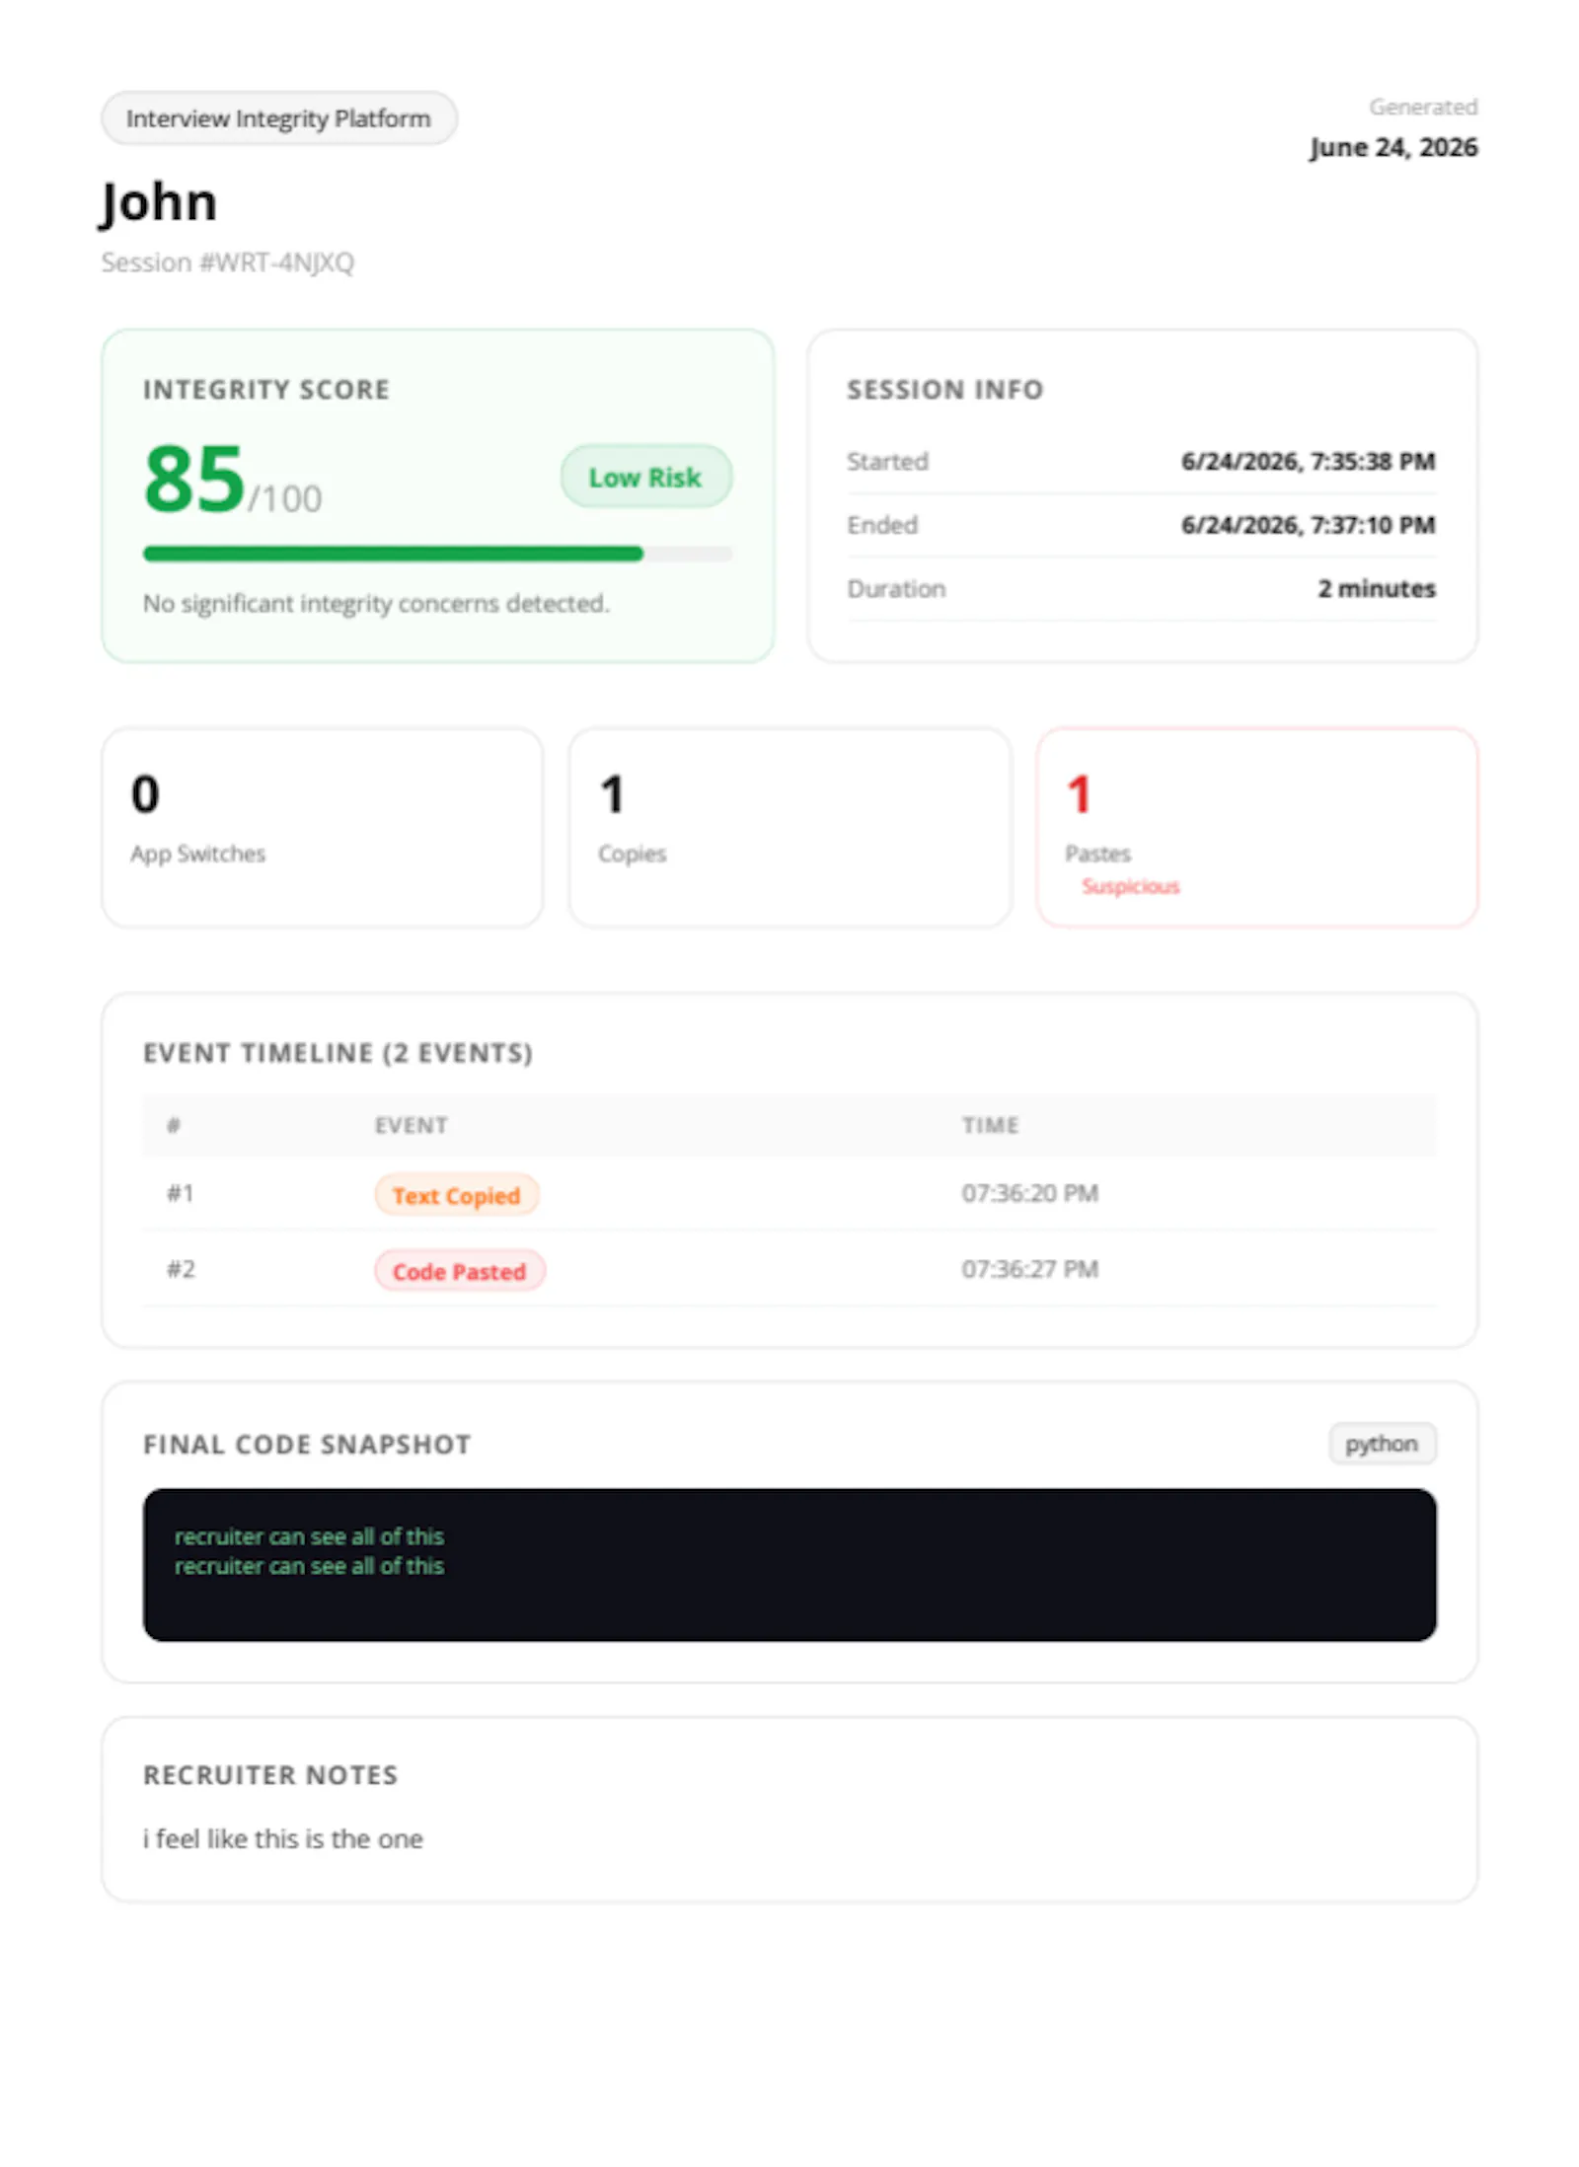Click the Ended label
The image size is (1579, 2167).
[882, 525]
